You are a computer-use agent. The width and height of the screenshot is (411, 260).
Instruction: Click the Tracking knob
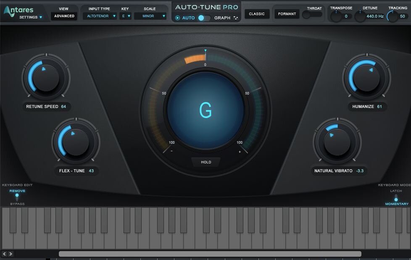[393, 16]
